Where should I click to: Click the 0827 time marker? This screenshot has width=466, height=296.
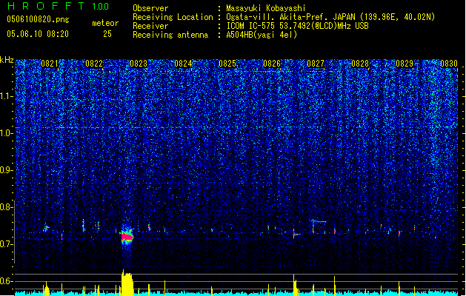pyautogui.click(x=316, y=64)
